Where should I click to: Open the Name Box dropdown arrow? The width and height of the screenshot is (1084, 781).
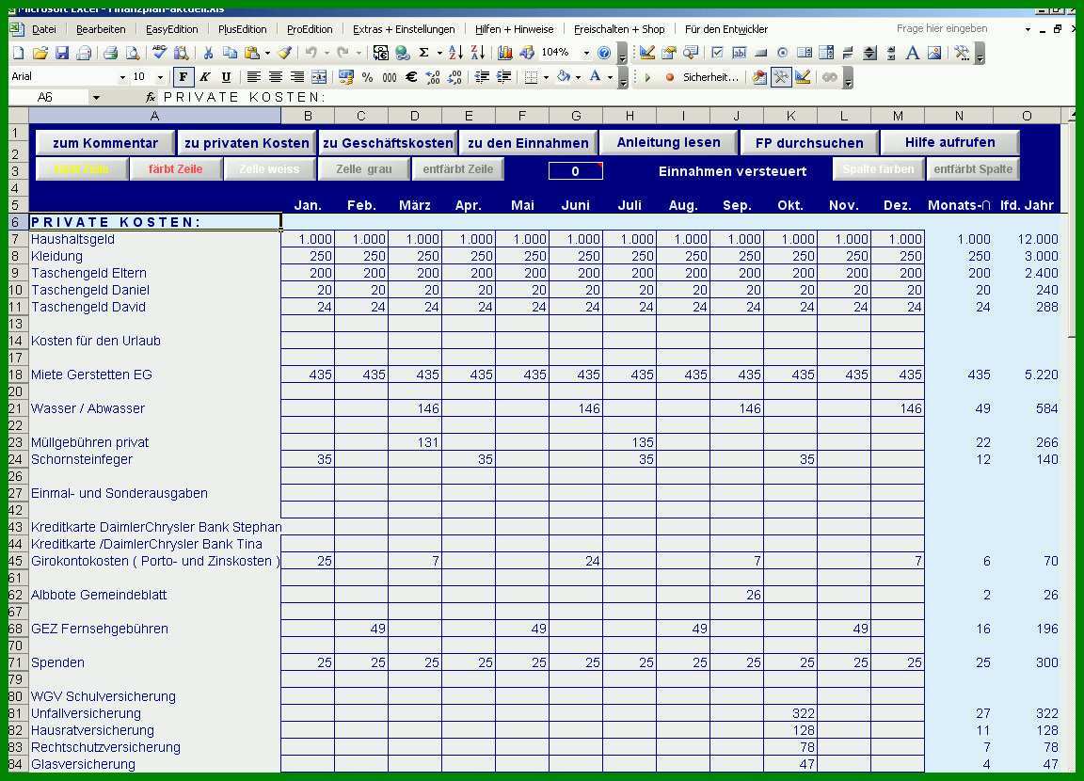pyautogui.click(x=96, y=98)
